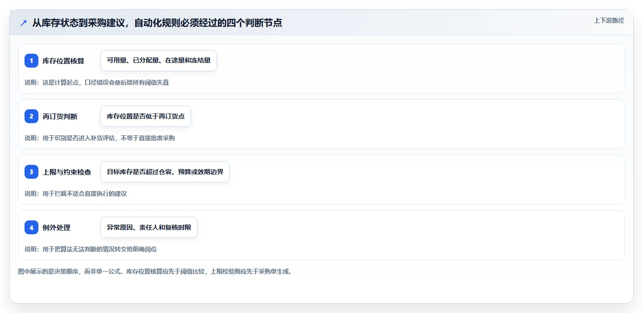Click the 可用量、已分配量、在途量和冻结量 chip
The height and width of the screenshot is (313, 643).
(159, 61)
